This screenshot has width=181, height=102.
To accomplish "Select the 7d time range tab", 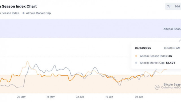I will [169, 7].
